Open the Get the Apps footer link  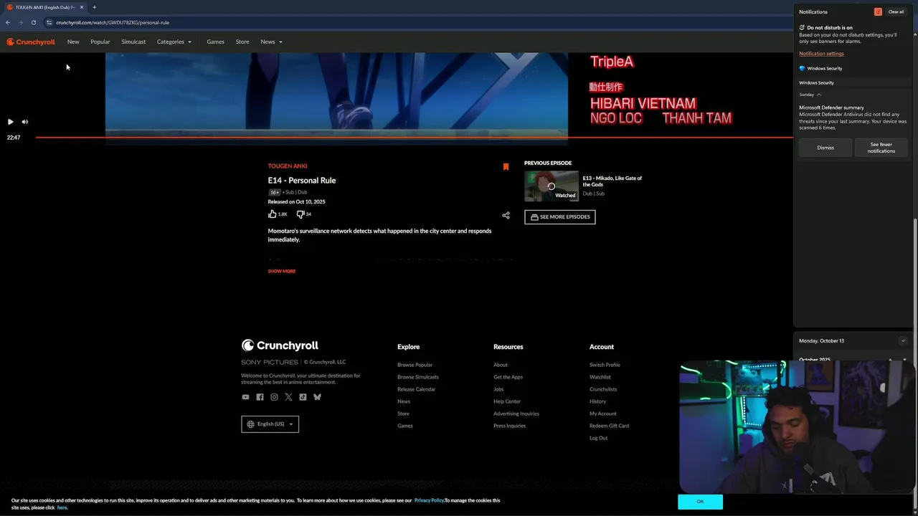tap(508, 377)
